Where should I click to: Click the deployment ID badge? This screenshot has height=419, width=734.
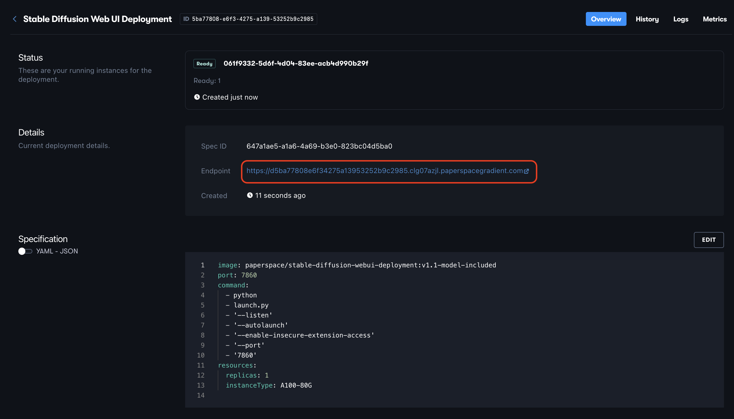point(248,19)
